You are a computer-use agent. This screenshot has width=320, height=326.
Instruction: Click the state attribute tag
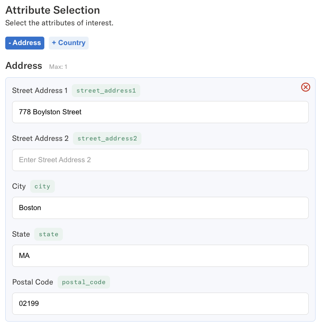[x=48, y=234]
